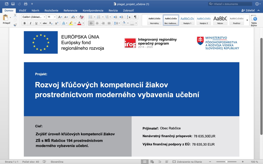The width and height of the screenshot is (263, 164).
Task: Toggle subscript formatting
Action: (x=51, y=23)
